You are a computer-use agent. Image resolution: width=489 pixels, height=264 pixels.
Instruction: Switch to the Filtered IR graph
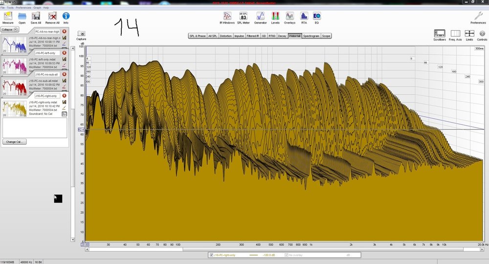(253, 36)
